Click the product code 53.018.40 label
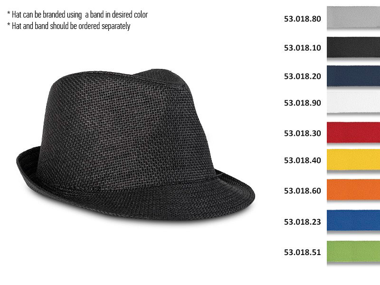380x285 pixels. (303, 161)
